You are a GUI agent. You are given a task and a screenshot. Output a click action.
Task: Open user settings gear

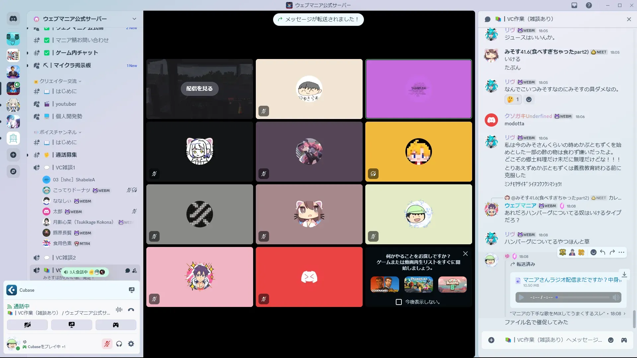click(x=131, y=344)
